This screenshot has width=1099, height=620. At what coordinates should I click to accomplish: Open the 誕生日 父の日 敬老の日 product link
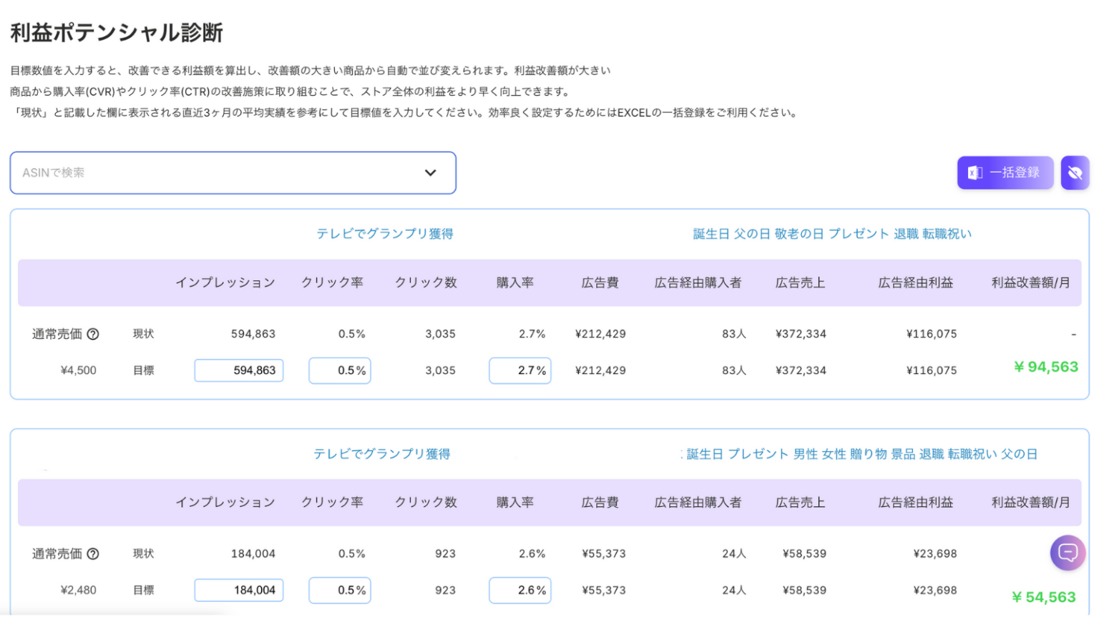click(x=832, y=234)
